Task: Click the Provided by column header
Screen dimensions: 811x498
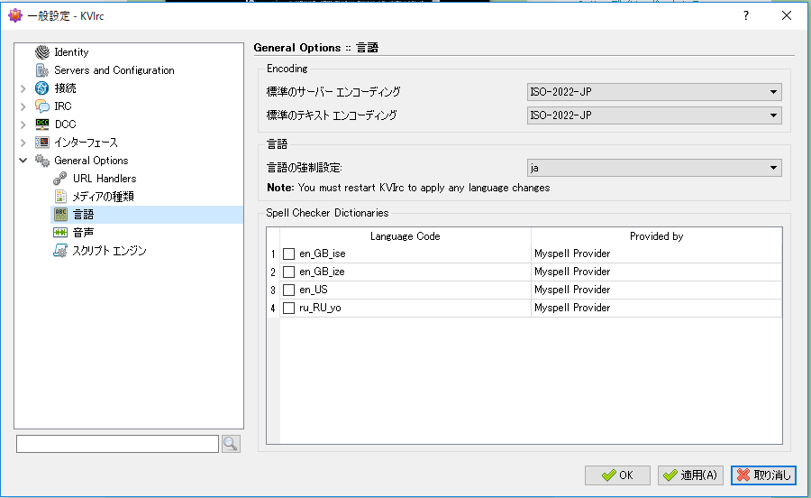Action: click(656, 236)
